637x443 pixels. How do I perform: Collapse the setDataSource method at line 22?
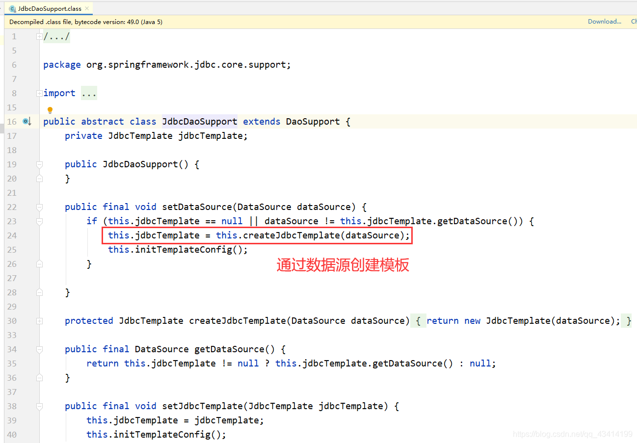[x=39, y=207]
